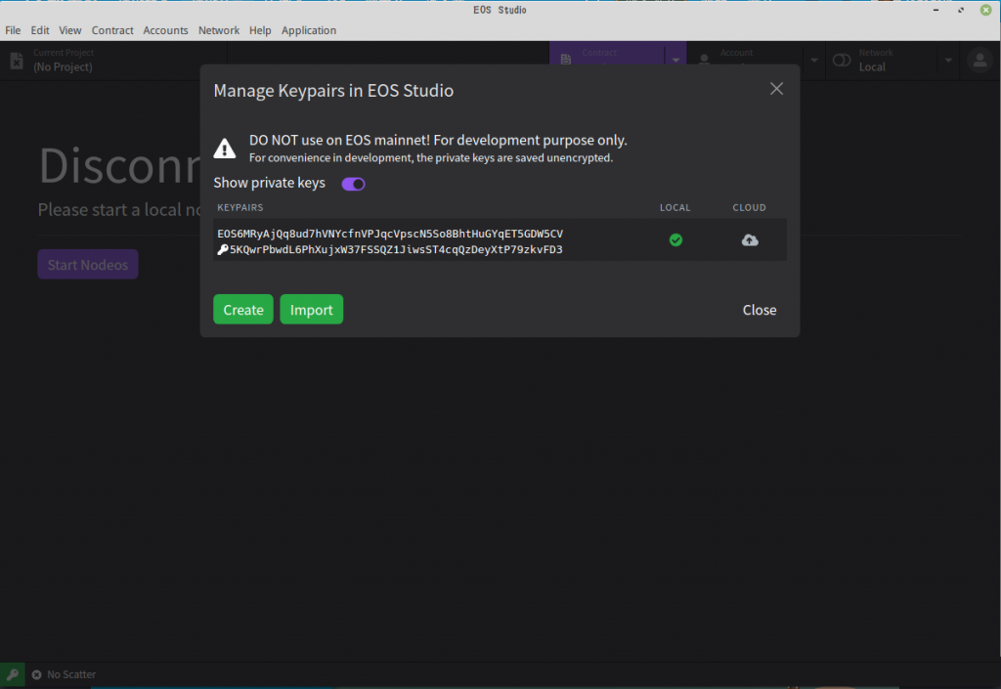Restore the EOS Studio window size
This screenshot has height=689, width=1001.
click(961, 10)
